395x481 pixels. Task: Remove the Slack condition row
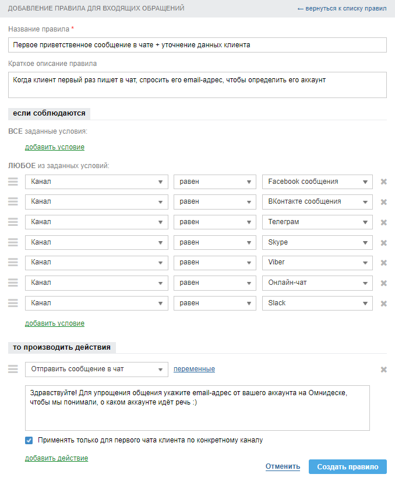click(384, 304)
